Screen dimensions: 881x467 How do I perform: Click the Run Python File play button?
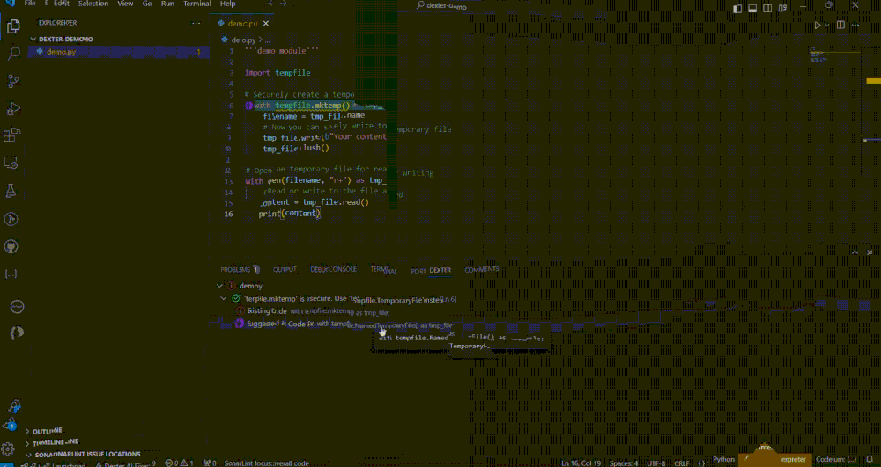[x=818, y=26]
